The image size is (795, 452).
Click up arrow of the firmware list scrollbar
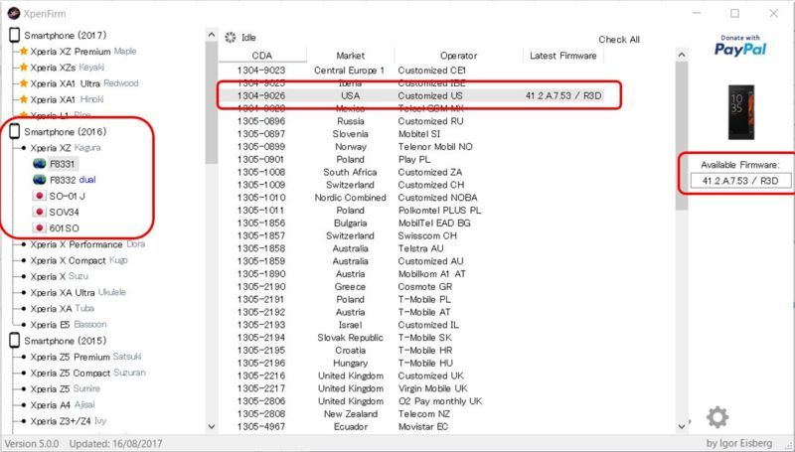682,55
